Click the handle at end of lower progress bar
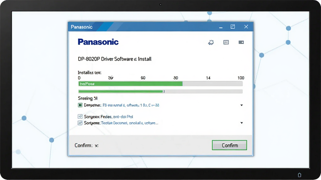Viewport: 321px width, 180px height. 164,92
